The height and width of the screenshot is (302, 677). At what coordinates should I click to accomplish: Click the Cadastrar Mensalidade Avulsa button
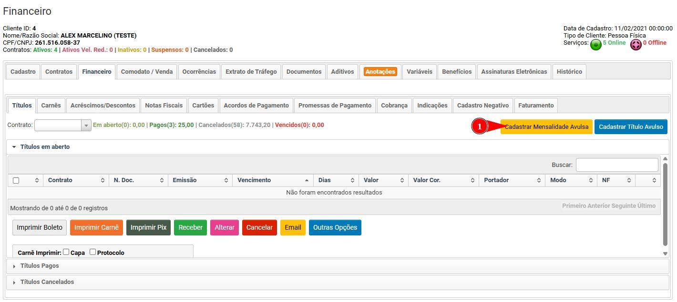coord(546,127)
